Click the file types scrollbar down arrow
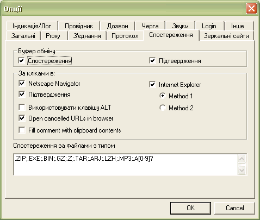260x220 pixels. click(242, 170)
